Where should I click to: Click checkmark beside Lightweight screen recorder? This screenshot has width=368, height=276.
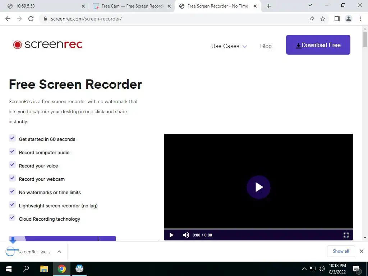point(12,204)
